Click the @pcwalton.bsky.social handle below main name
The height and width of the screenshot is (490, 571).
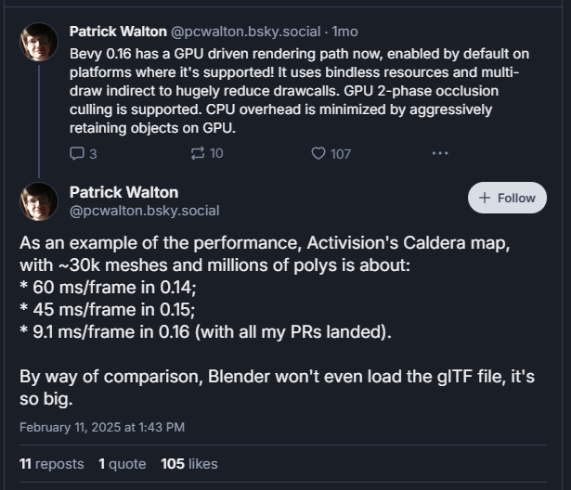[x=144, y=211]
